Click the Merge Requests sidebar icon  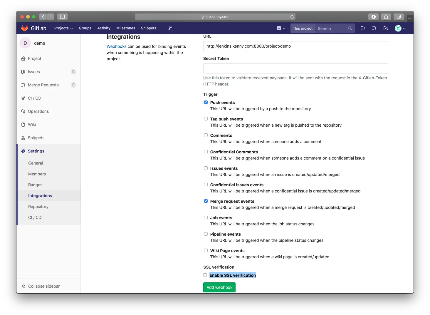tap(23, 85)
